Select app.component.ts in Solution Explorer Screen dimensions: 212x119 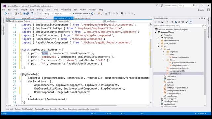pyautogui.click(x=177, y=71)
